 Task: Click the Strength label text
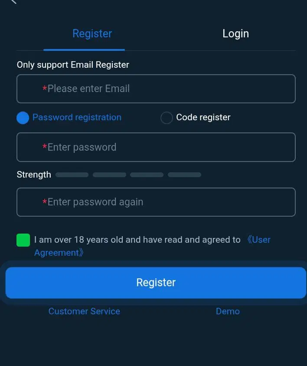click(x=34, y=175)
